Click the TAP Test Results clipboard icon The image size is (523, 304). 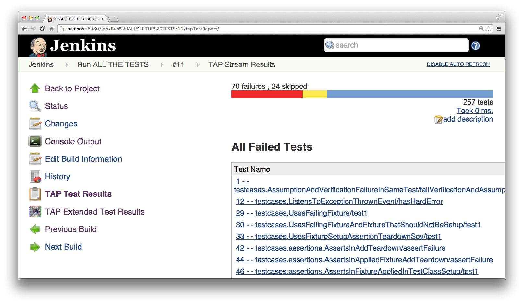35,194
